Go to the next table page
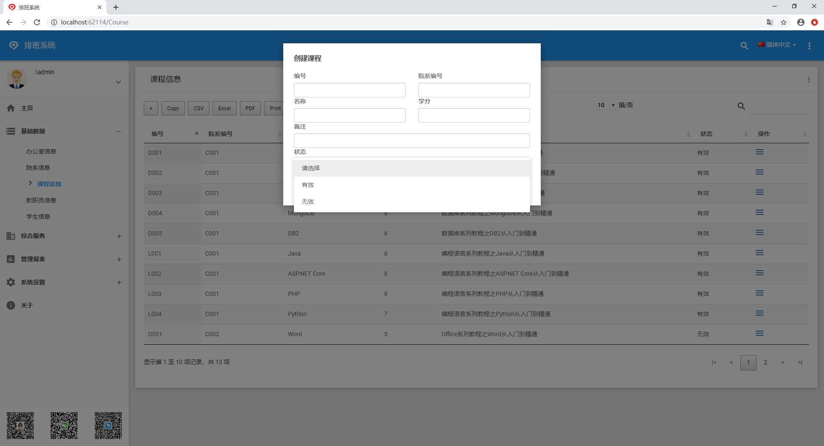The image size is (824, 446). (x=783, y=362)
